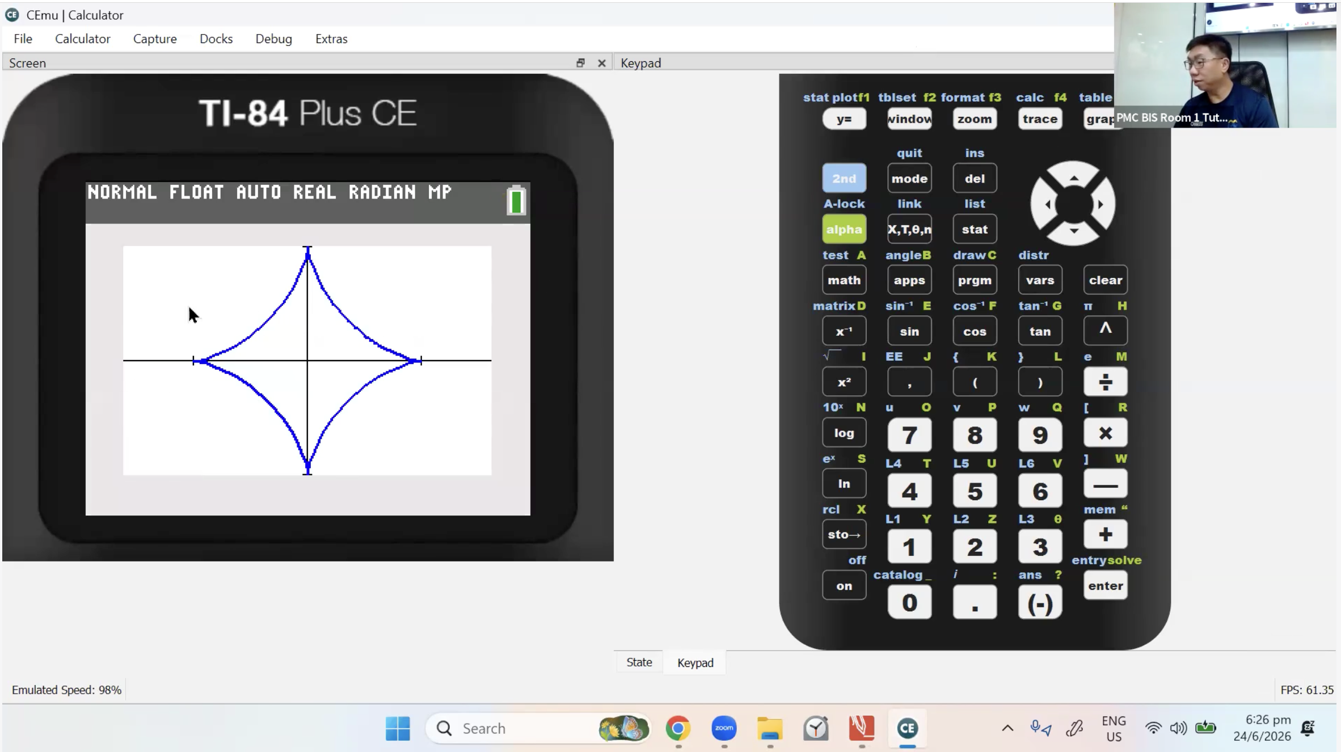This screenshot has height=752, width=1341.
Task: Click the division key
Action: click(1105, 382)
